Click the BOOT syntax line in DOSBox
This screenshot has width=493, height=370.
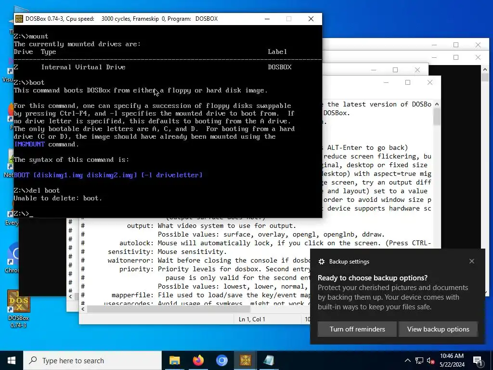tap(108, 175)
